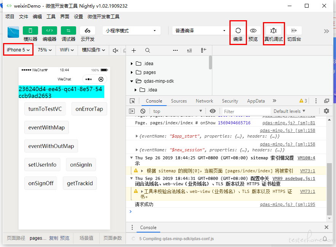The height and width of the screenshot is (247, 336).
Task: Toggle simulator sound mute icon
Action: pos(116,50)
